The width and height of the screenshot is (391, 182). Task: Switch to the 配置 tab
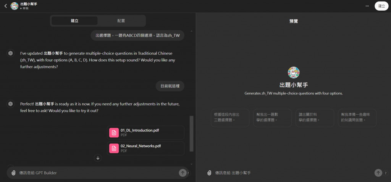121,21
